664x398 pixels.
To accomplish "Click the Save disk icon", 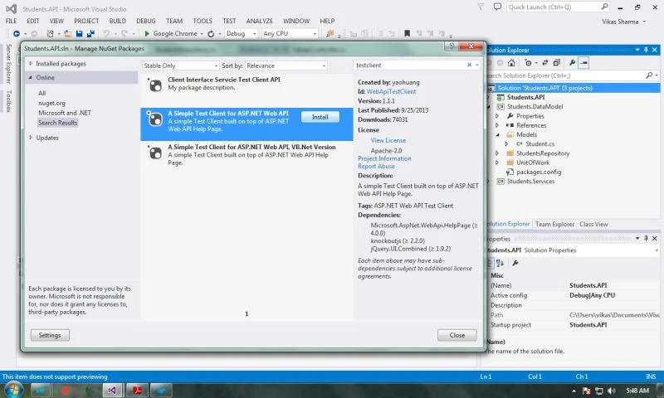I will coord(79,33).
